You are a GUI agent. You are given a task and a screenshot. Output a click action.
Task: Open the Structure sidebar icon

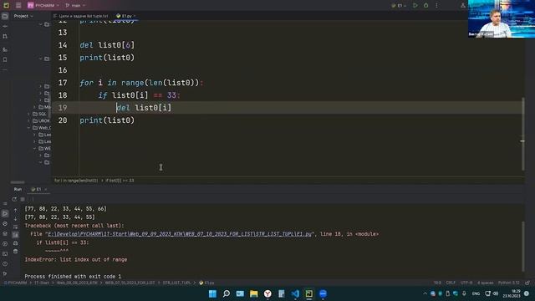5,49
